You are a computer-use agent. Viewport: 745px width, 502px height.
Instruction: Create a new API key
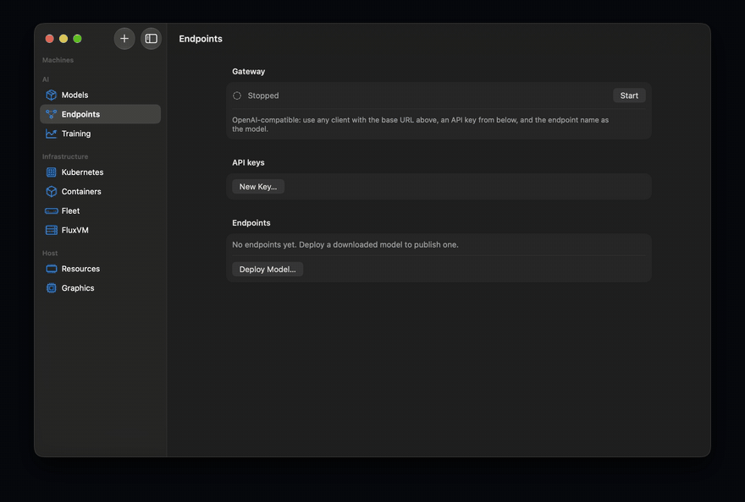[258, 187]
